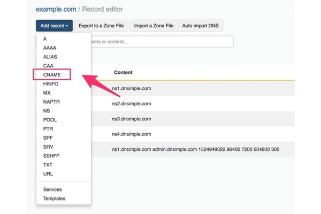Screen dimensions: 321x214
Task: Click the ns3.dnsimple.com record row
Action: coord(193,119)
